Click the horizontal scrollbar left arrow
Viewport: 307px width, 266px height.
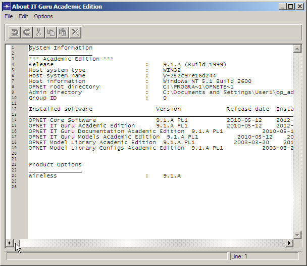click(9, 243)
